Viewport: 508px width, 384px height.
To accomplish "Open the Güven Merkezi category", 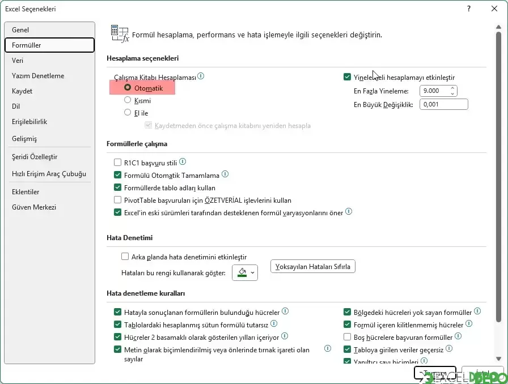I will [x=49, y=207].
